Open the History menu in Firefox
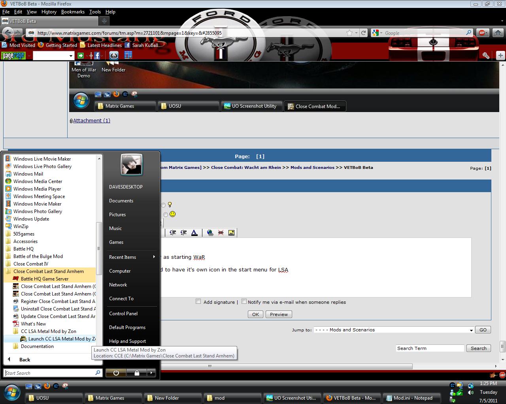The height and width of the screenshot is (404, 506). click(49, 12)
